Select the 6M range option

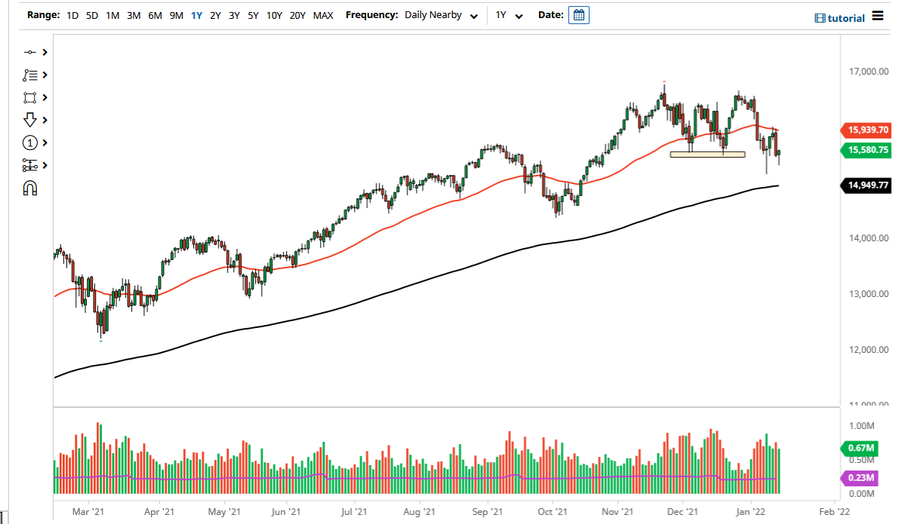[x=155, y=15]
